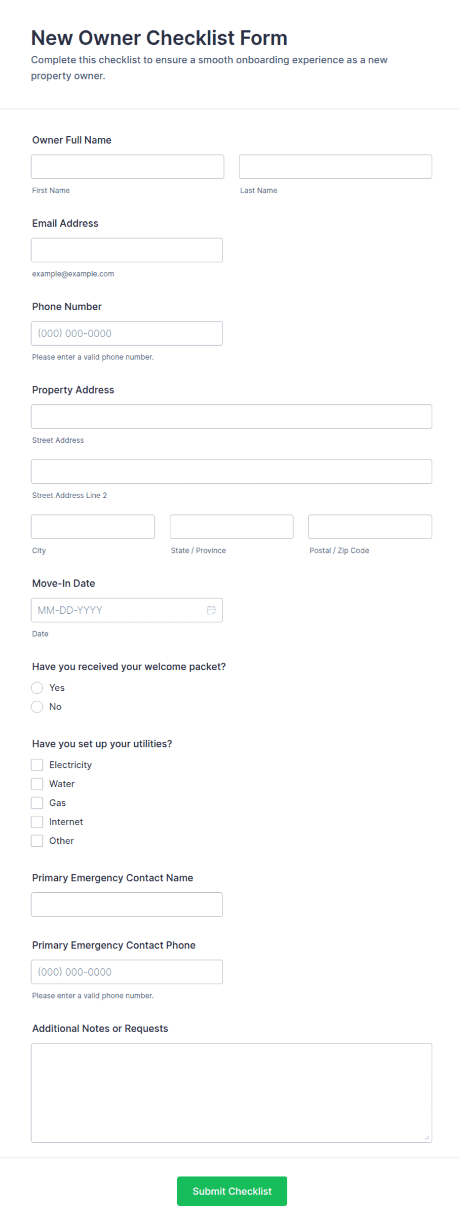Select Yes for welcome packet received

pos(37,688)
